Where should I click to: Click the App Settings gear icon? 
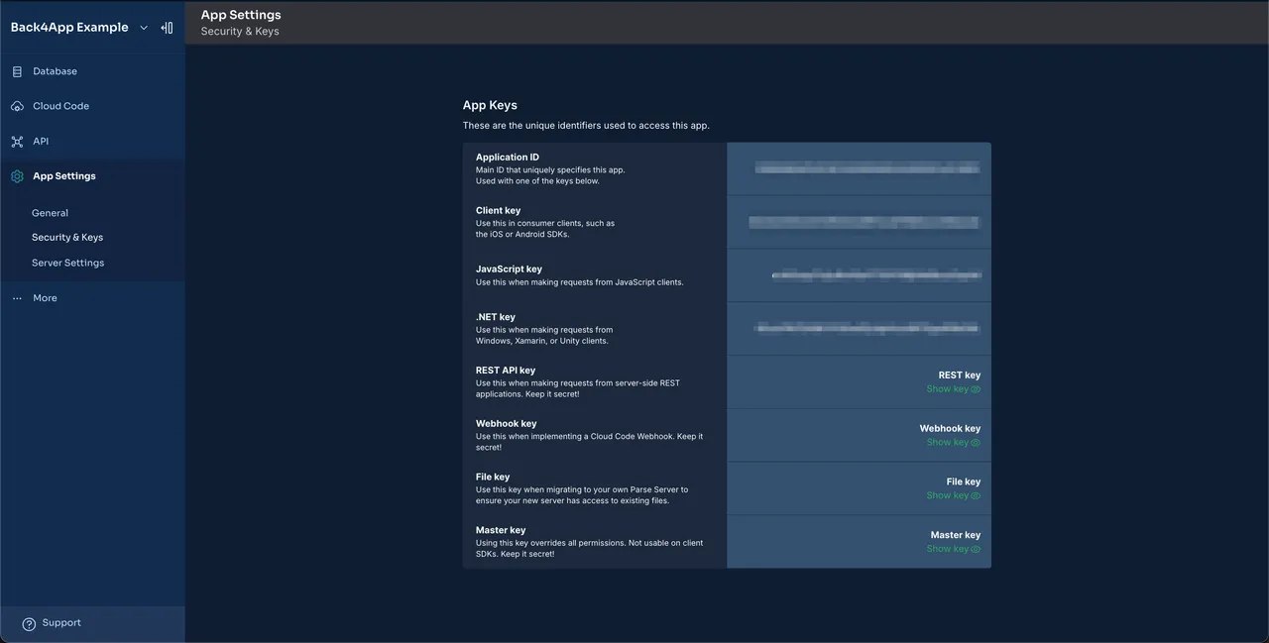16,175
